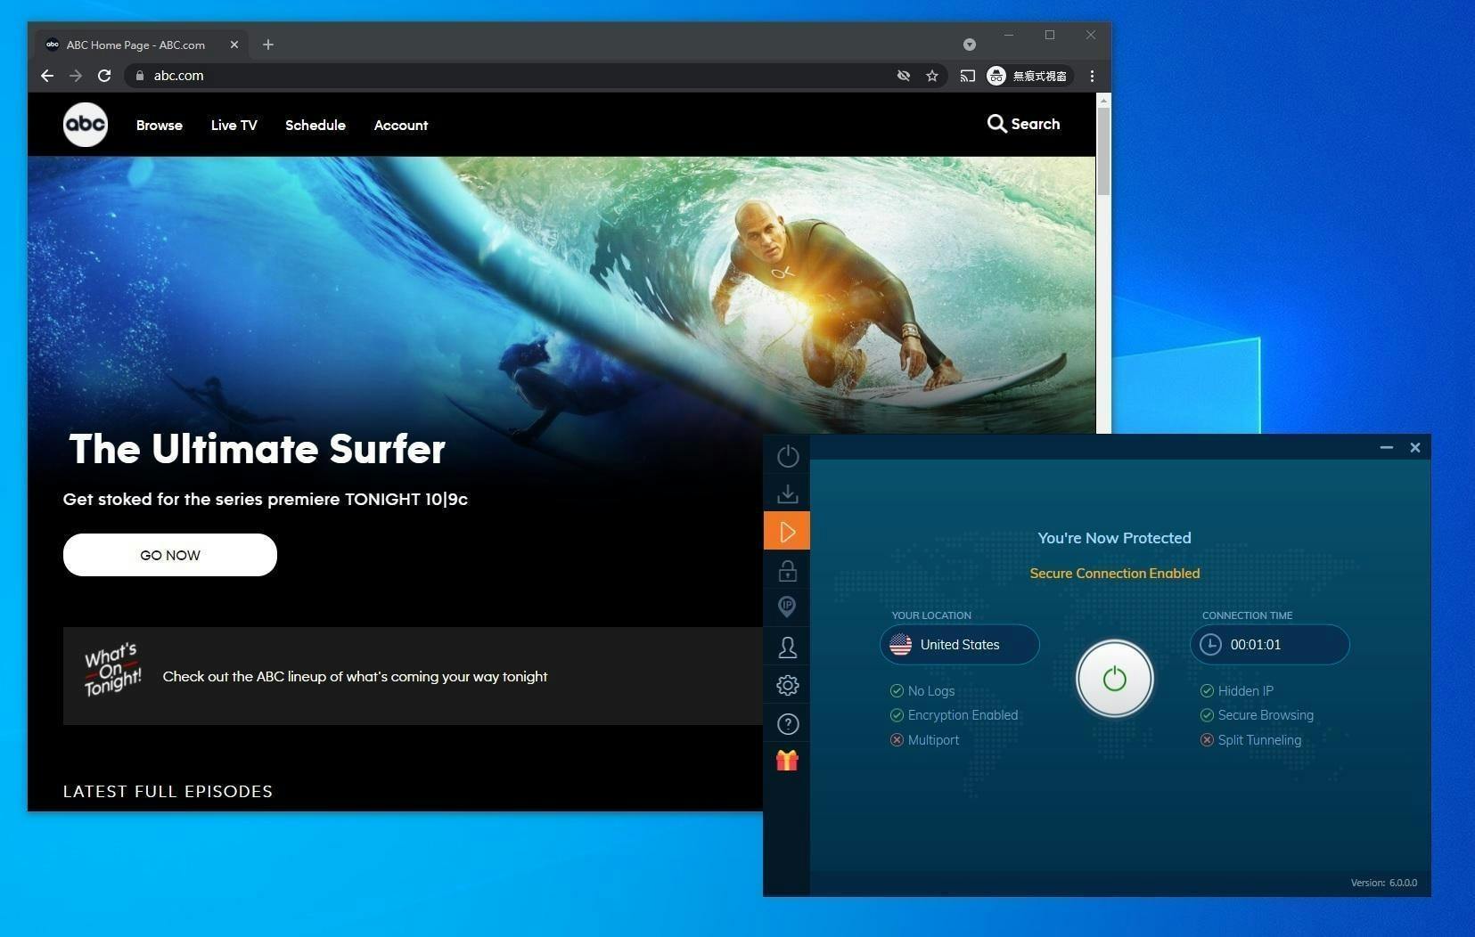
Task: Maximize the Chrome window
Action: coord(1050,35)
